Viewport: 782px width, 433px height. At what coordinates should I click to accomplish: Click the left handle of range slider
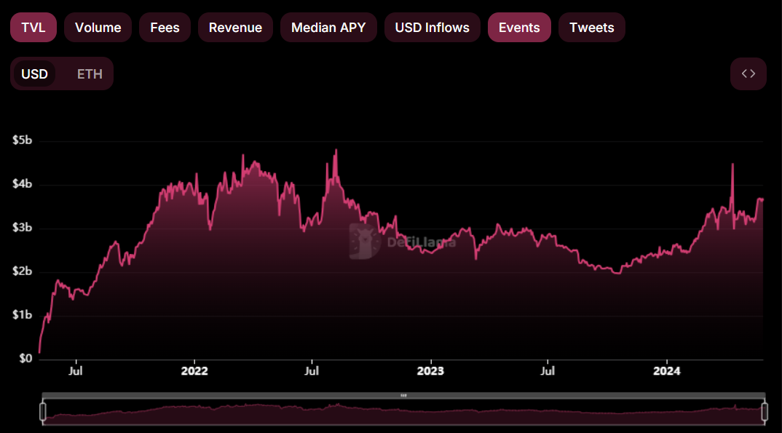tap(42, 412)
